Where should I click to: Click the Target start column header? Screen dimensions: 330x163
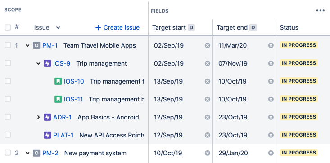[169, 28]
